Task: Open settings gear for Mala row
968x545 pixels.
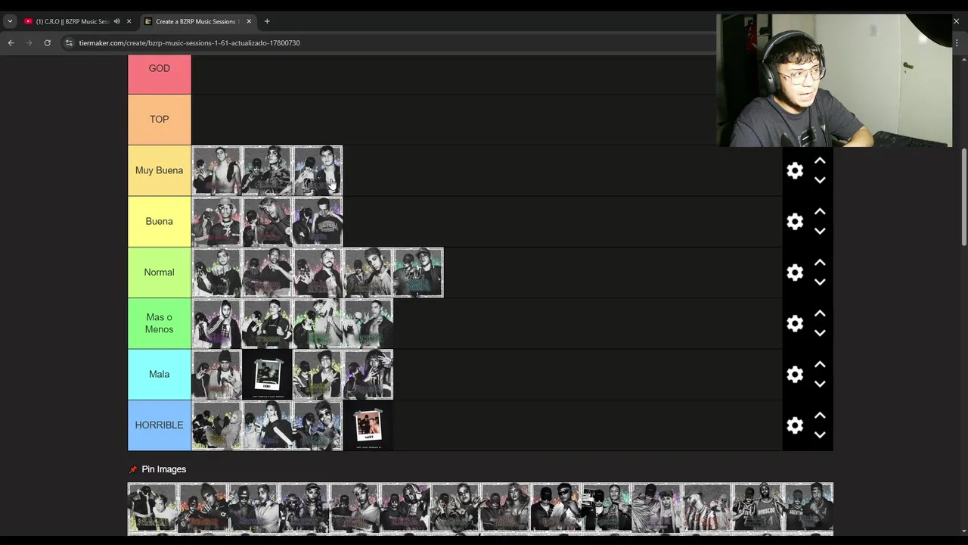Action: point(795,375)
